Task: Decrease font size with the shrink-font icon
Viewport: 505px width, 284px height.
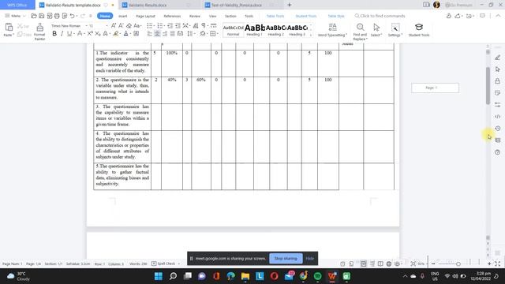Action: click(x=121, y=25)
